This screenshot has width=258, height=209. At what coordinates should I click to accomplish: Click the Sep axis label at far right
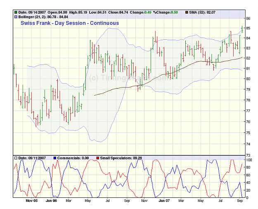[x=240, y=201]
